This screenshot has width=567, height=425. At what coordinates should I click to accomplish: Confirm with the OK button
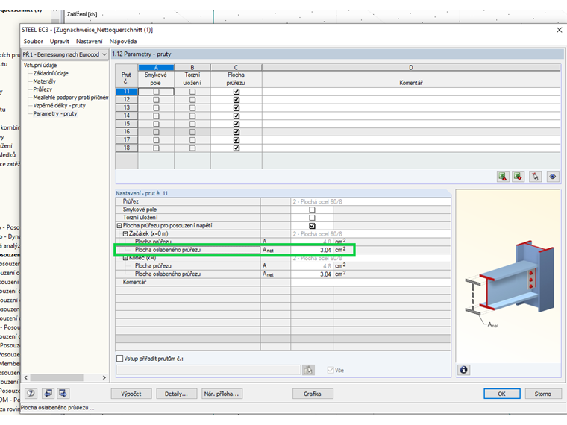point(502,394)
